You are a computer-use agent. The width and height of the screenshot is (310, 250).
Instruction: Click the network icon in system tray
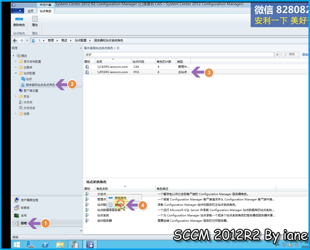(284, 245)
